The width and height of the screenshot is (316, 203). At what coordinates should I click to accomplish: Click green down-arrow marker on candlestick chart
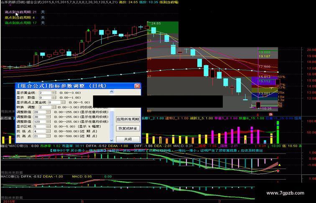[x=88, y=30]
